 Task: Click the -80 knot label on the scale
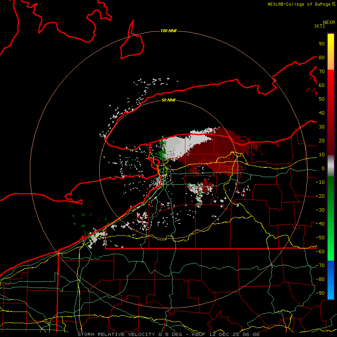(x=320, y=279)
